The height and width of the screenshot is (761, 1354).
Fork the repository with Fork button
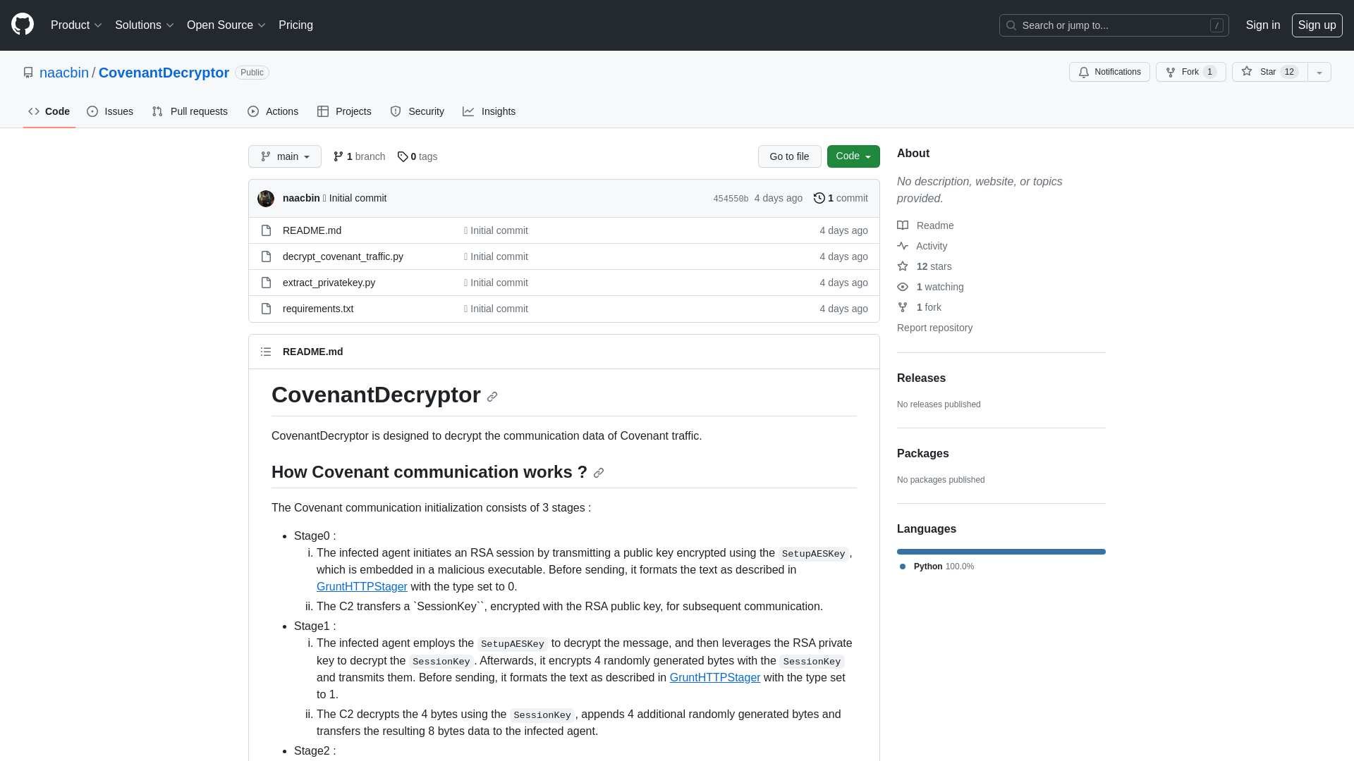click(1191, 72)
